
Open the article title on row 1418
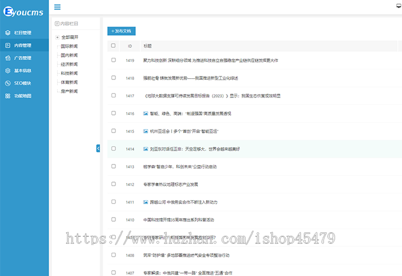[x=190, y=78]
